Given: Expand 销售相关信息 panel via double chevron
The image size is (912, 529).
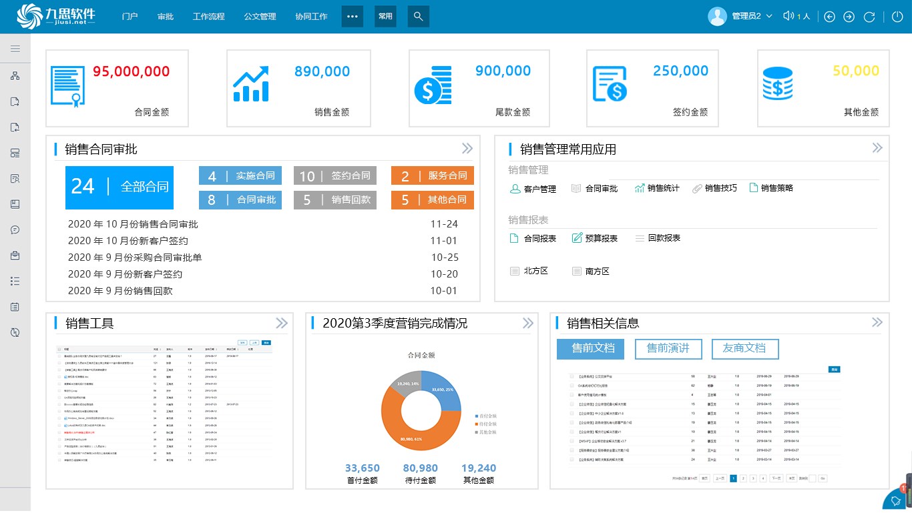Looking at the screenshot, I should pos(877,322).
